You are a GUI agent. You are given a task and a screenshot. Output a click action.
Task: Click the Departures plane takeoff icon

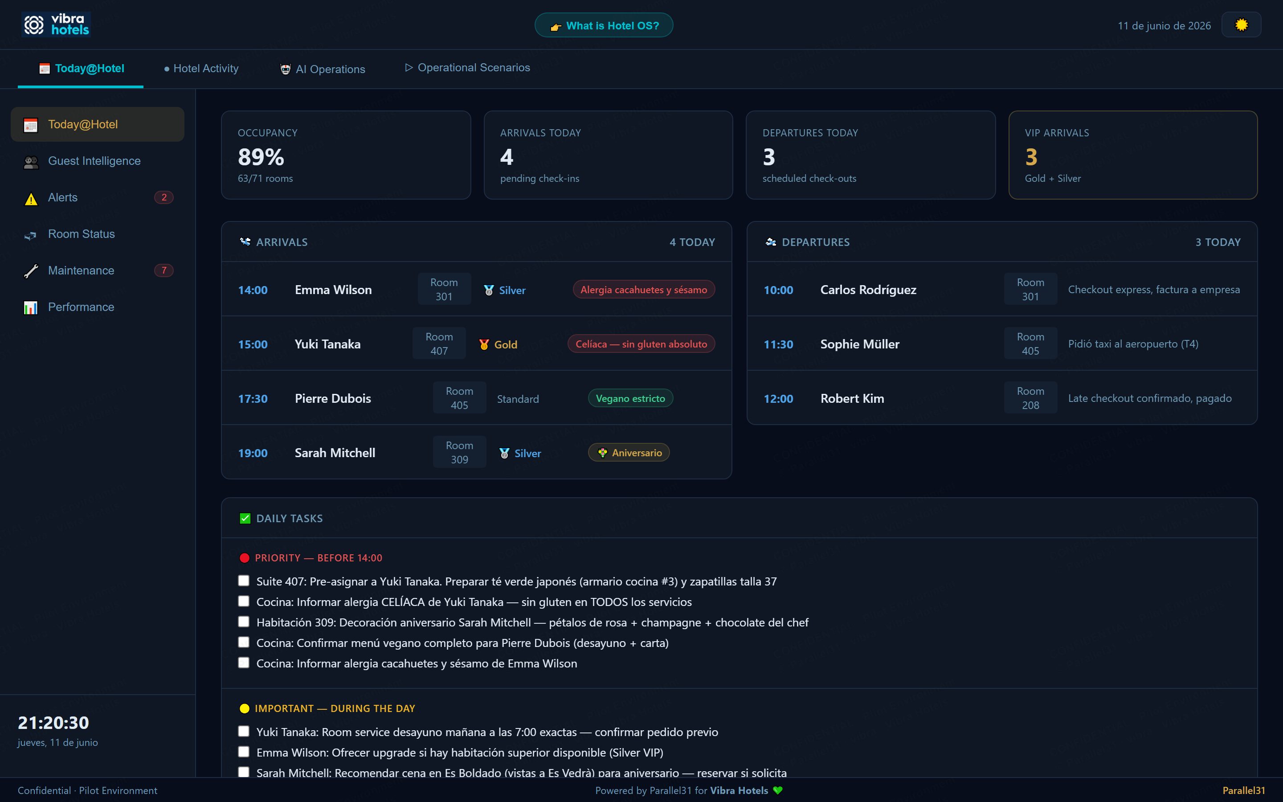click(x=771, y=242)
